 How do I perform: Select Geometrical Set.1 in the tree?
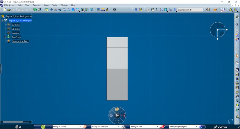[x=20, y=41]
